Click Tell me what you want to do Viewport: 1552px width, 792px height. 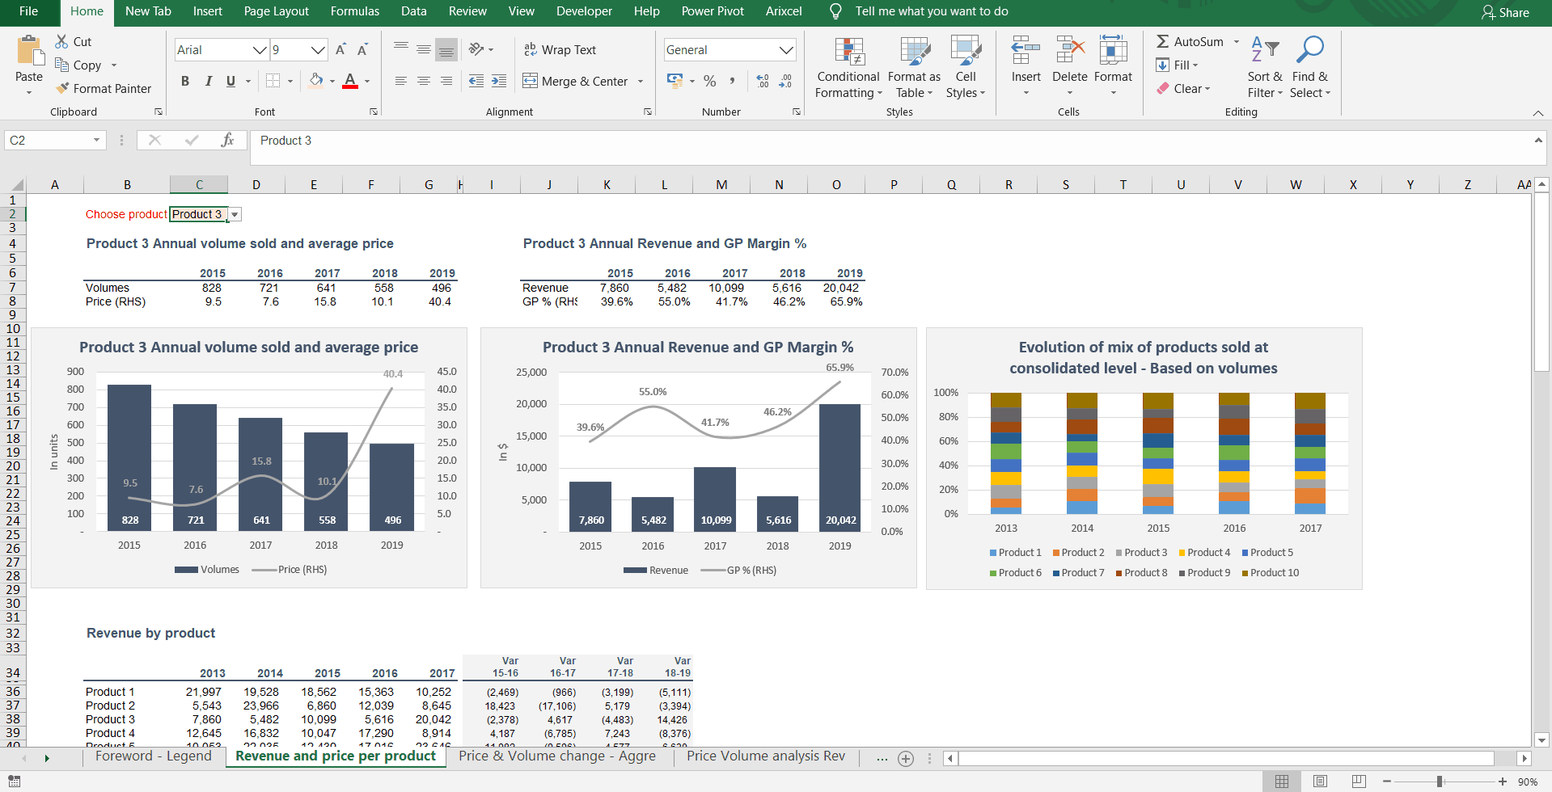[x=932, y=11]
